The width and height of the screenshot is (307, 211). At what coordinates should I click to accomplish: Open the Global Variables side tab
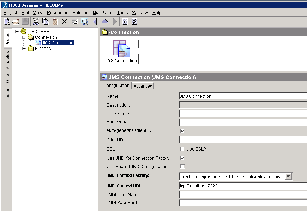pyautogui.click(x=8, y=67)
